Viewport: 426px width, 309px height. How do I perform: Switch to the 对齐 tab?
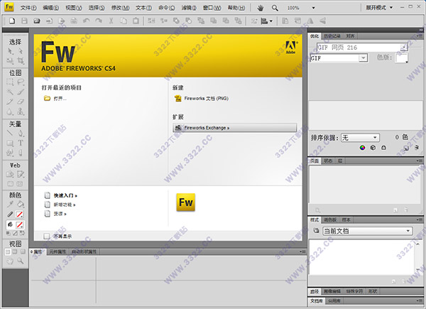coord(350,36)
